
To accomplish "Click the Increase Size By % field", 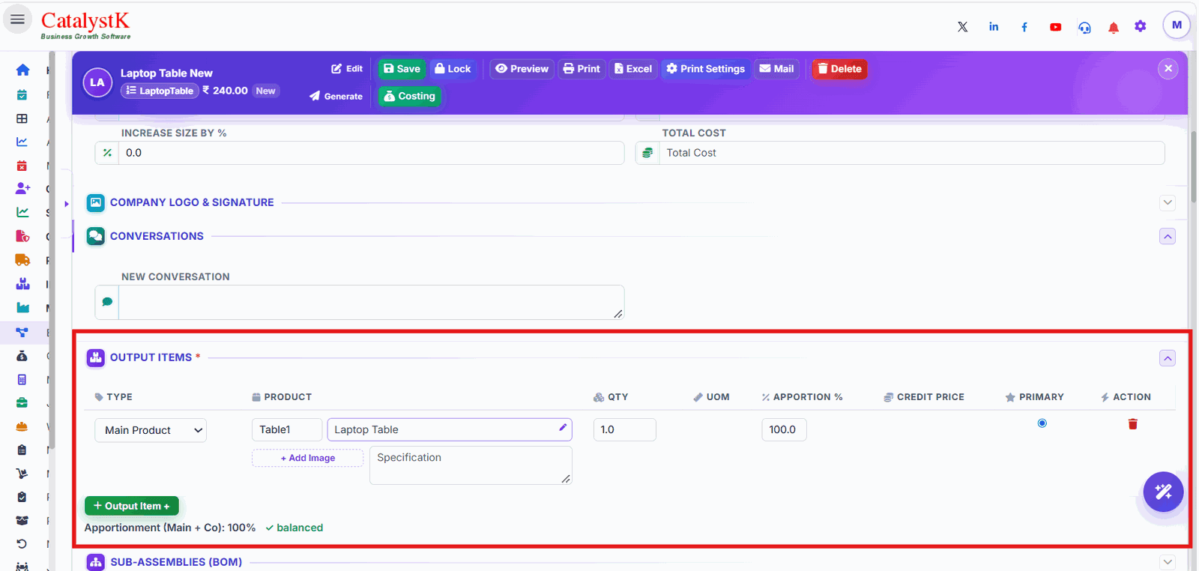I will 371,153.
